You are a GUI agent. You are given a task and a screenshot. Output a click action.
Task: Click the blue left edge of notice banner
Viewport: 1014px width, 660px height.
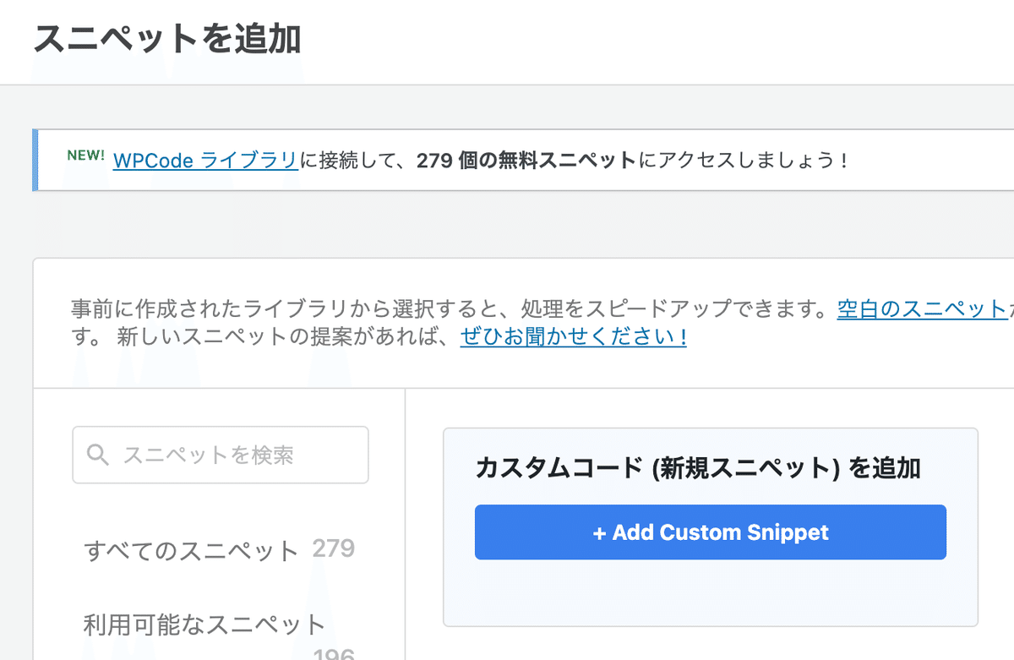[x=35, y=160]
